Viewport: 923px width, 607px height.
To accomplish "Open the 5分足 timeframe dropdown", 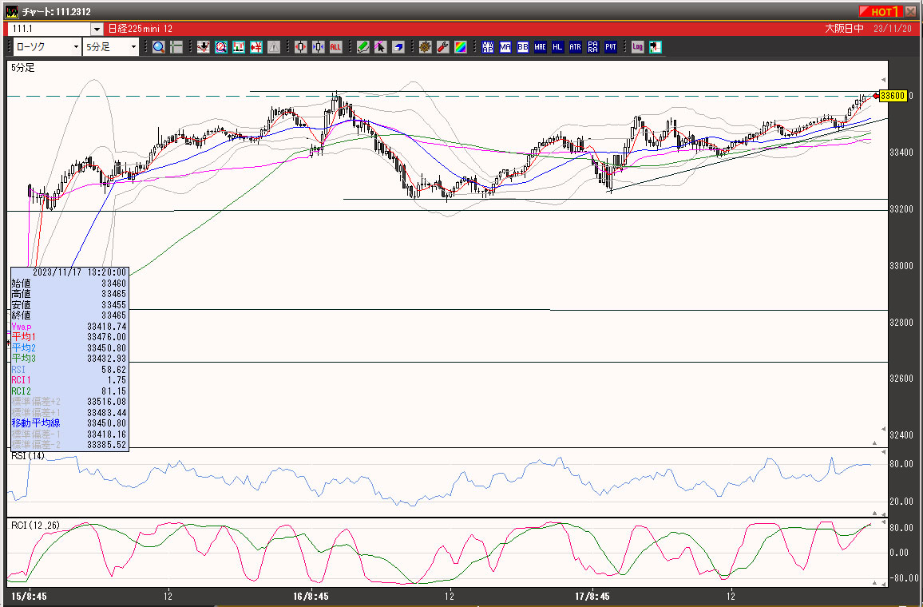I will click(111, 47).
